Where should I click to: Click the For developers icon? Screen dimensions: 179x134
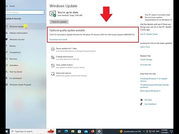7,78
